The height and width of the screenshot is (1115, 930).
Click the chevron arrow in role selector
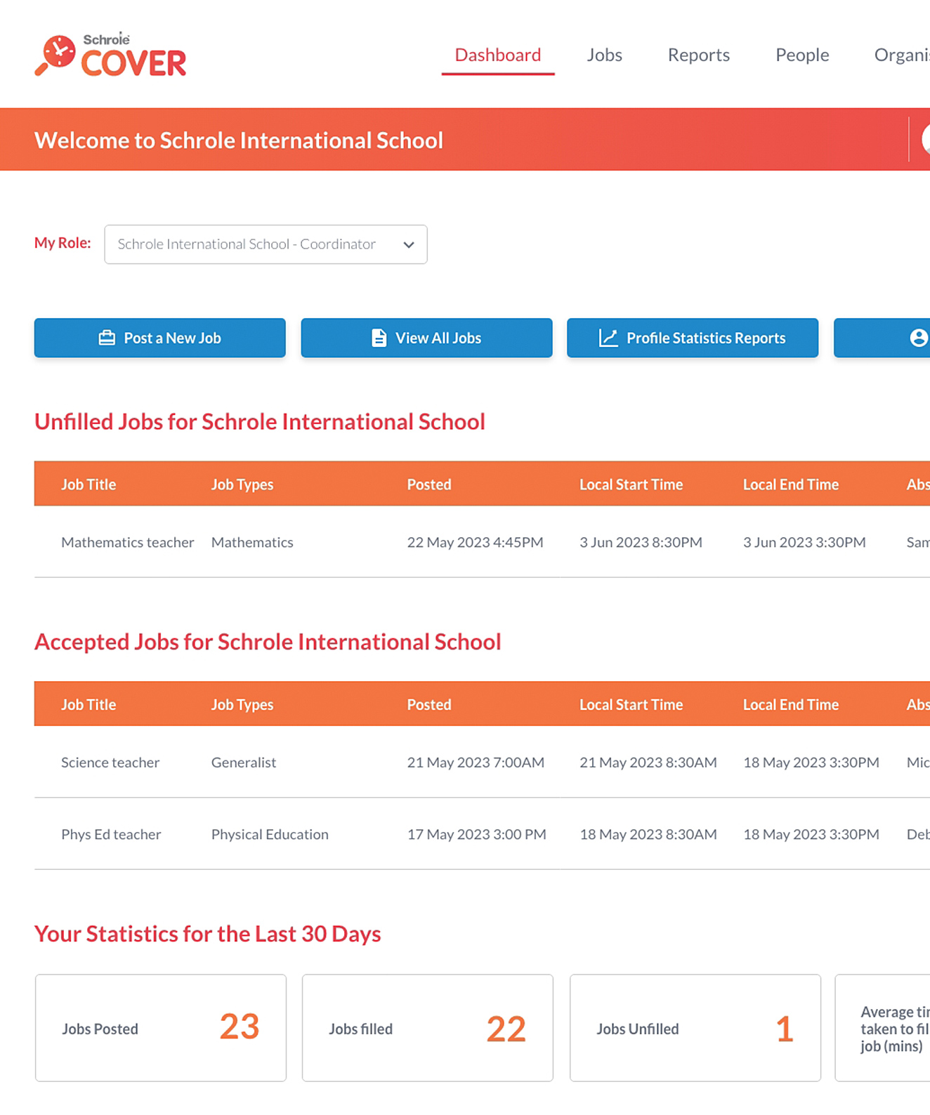409,245
